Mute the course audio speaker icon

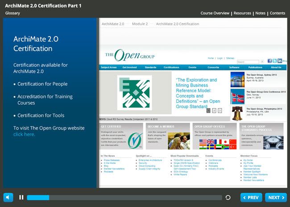click(8, 197)
